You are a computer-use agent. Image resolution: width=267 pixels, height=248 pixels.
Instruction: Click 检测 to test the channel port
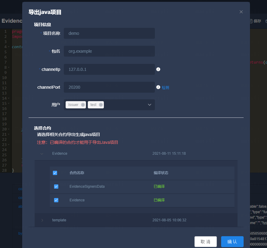[x=165, y=87]
